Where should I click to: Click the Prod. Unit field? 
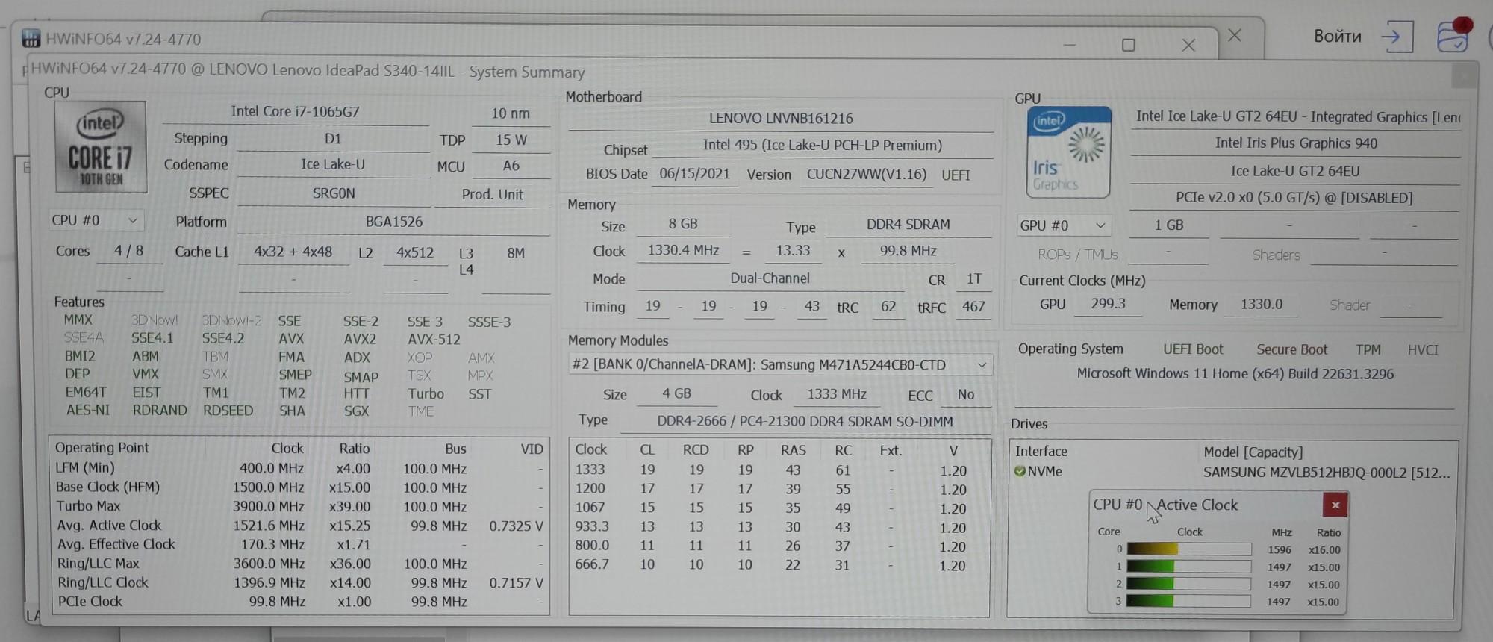coord(492,194)
